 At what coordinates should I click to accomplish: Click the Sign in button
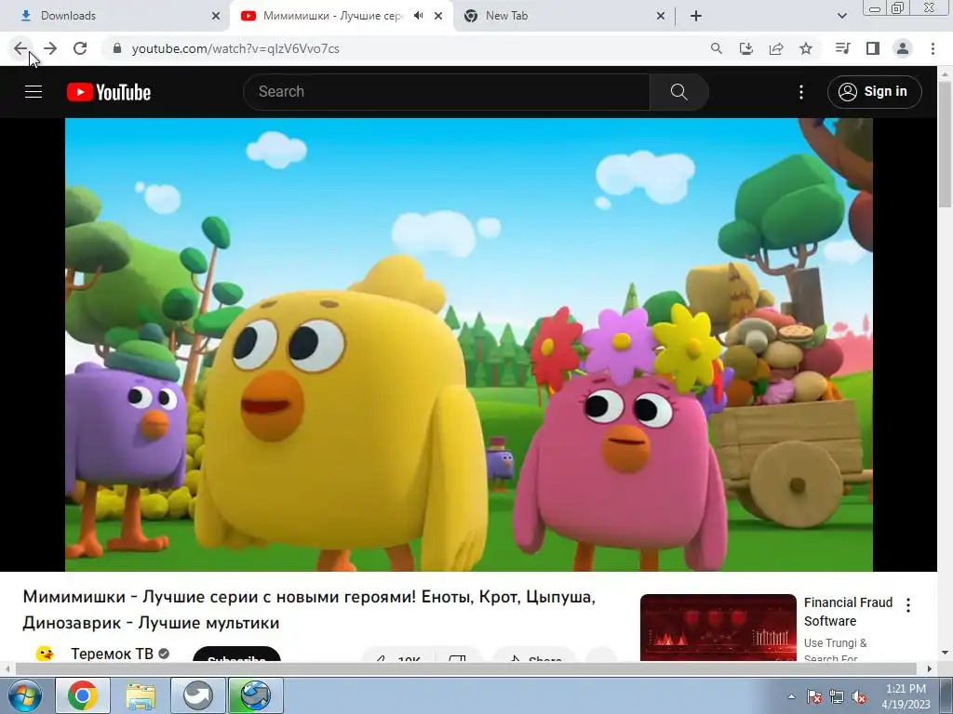pos(874,92)
